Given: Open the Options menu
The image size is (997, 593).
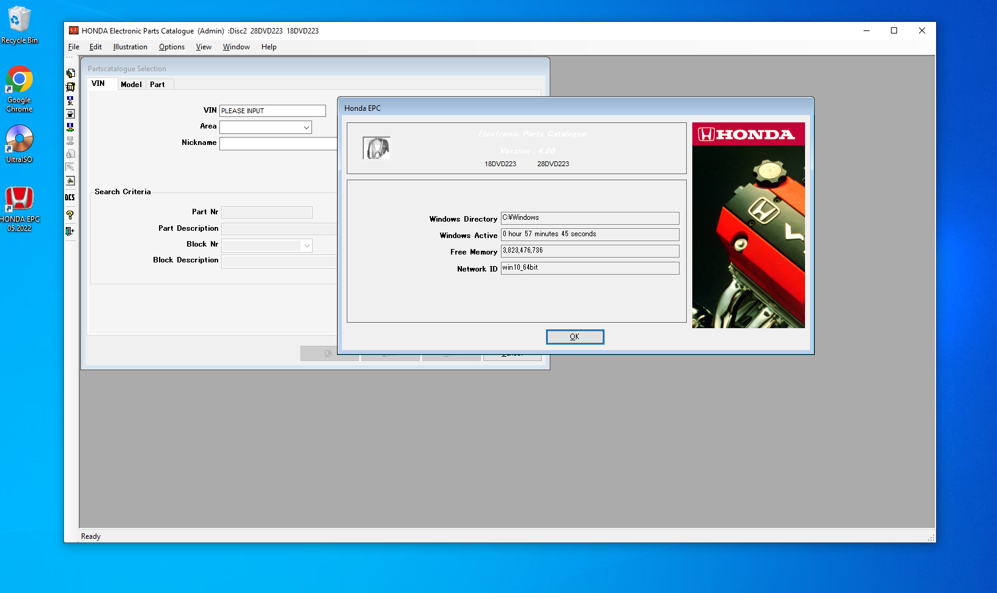Looking at the screenshot, I should (x=171, y=47).
